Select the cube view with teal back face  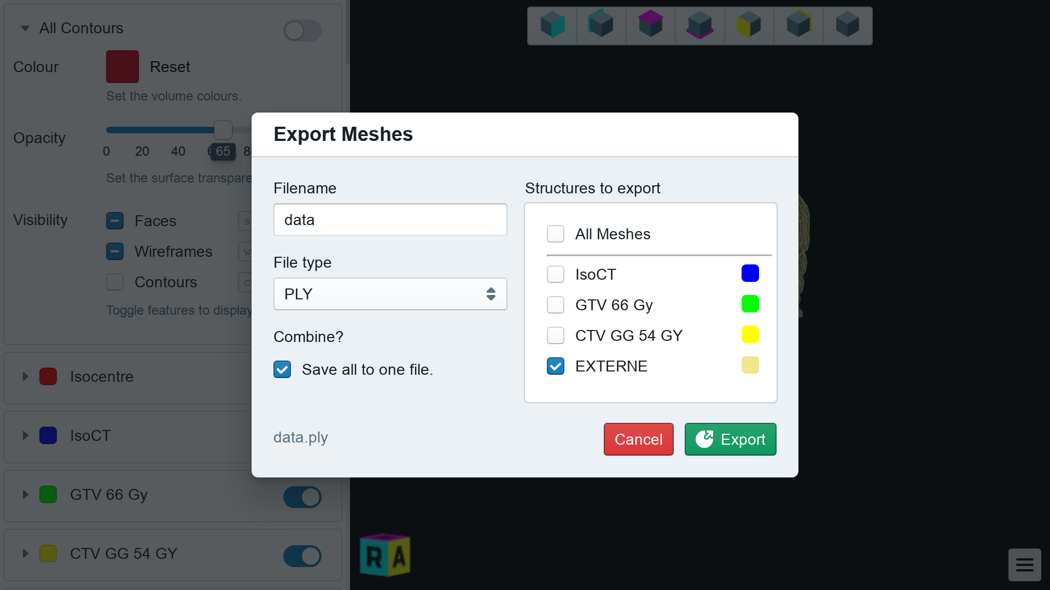(602, 26)
